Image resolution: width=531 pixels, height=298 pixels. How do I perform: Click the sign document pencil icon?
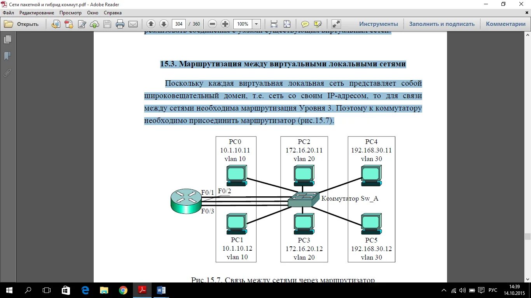coord(82,24)
